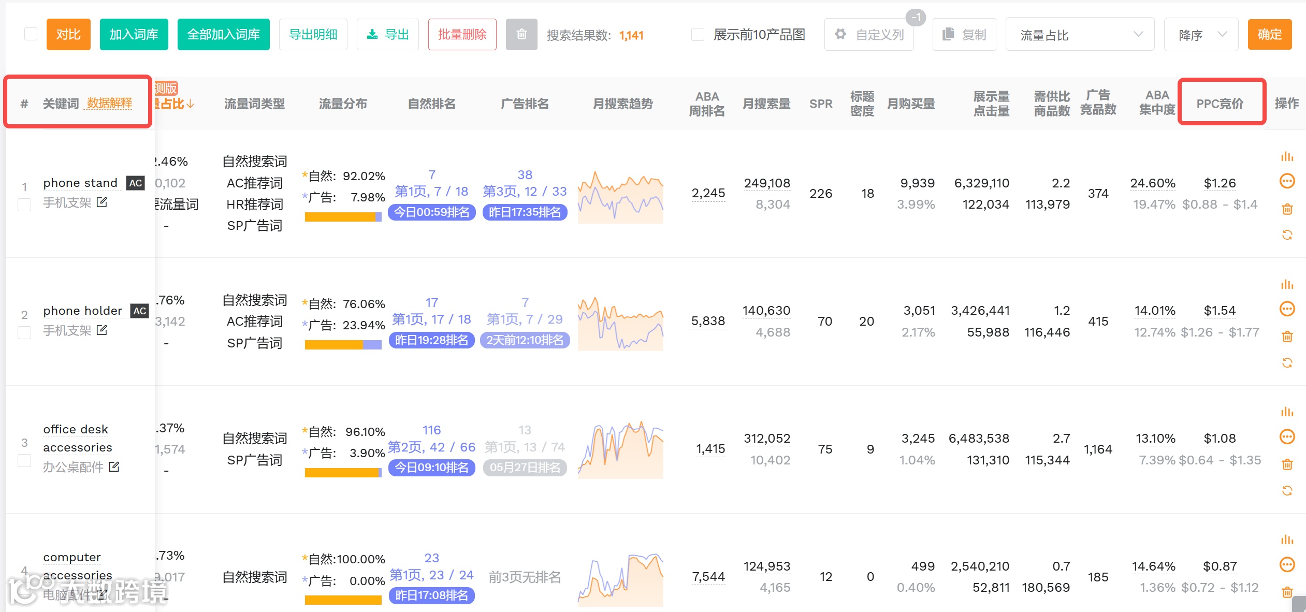Click the orange 对比 button
Viewport: 1306px width, 612px height.
click(68, 35)
